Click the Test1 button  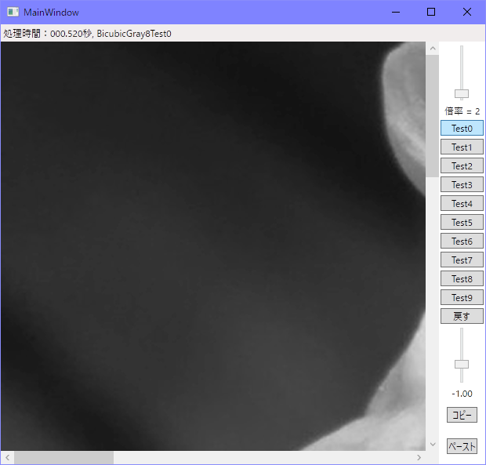[462, 147]
